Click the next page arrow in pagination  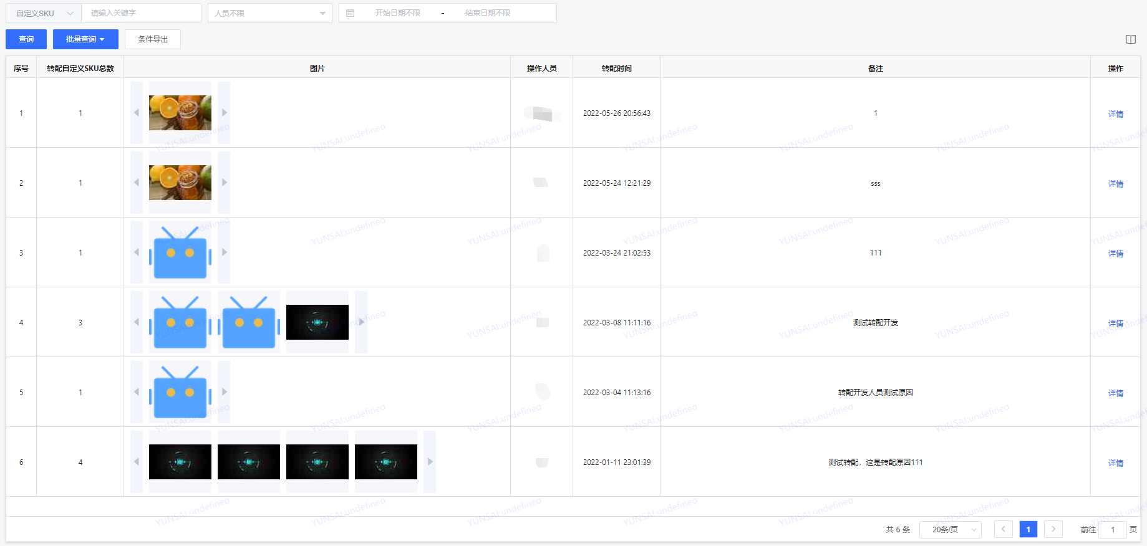[1053, 529]
